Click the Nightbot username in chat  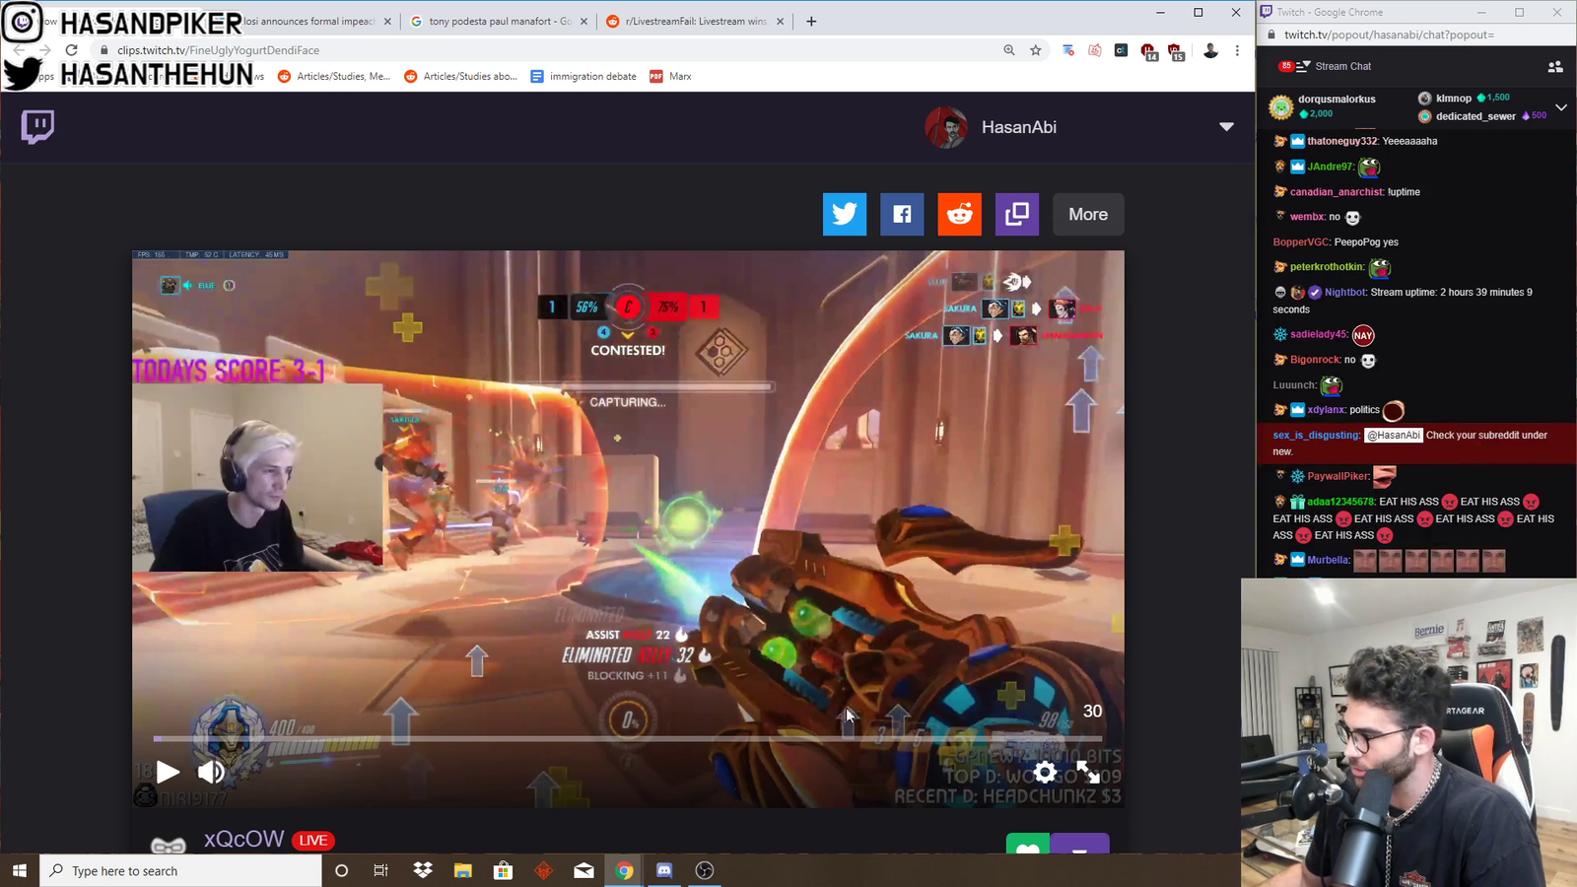coord(1345,293)
